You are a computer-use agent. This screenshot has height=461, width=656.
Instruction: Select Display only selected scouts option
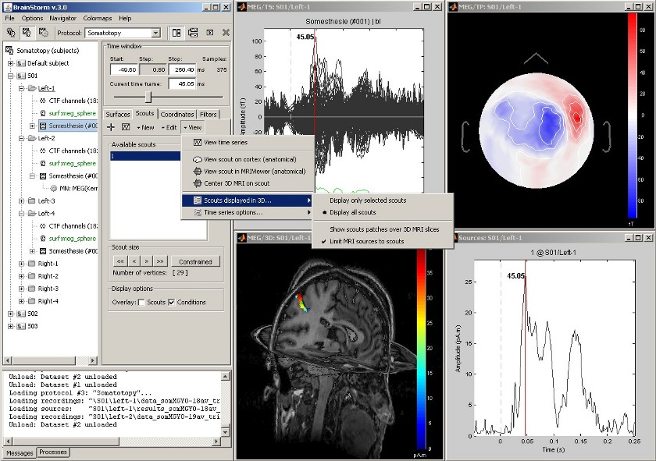(x=368, y=200)
